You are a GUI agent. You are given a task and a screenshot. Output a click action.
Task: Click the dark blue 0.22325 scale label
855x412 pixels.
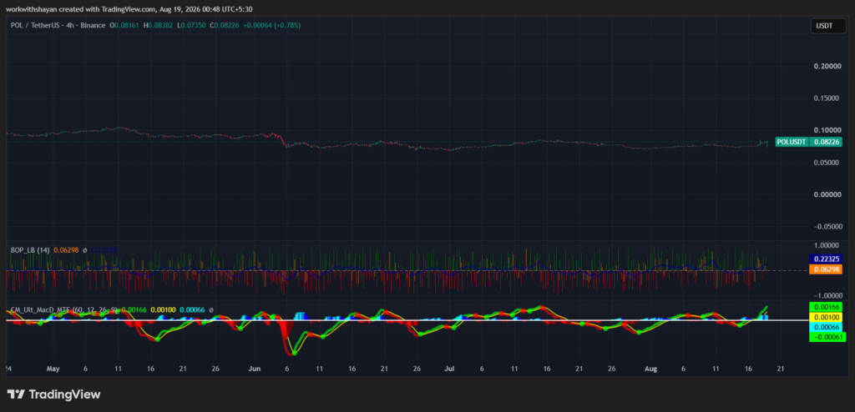827,260
